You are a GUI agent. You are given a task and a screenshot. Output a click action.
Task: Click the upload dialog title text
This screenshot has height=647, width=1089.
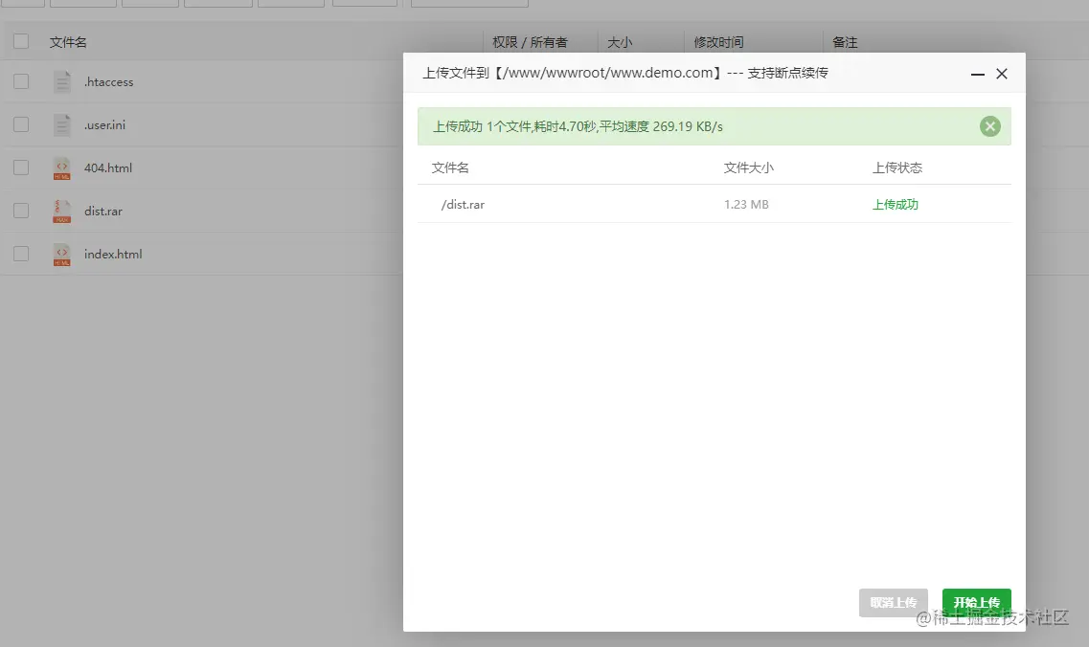pos(625,73)
